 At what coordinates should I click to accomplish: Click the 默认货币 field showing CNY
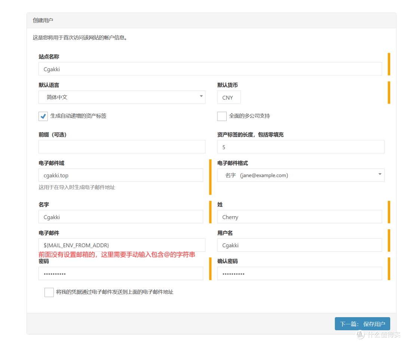click(229, 97)
